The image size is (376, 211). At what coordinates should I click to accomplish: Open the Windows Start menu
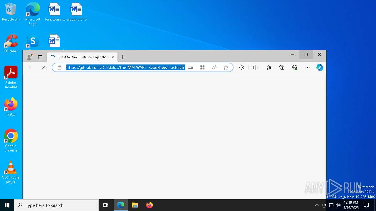(7, 205)
